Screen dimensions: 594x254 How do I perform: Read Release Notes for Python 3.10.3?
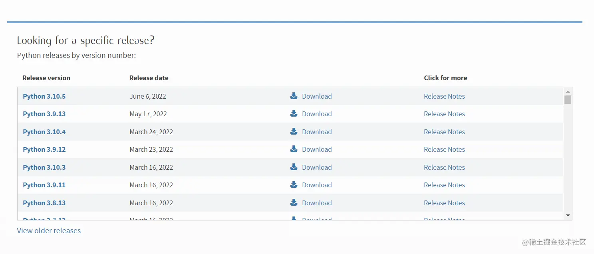click(444, 167)
